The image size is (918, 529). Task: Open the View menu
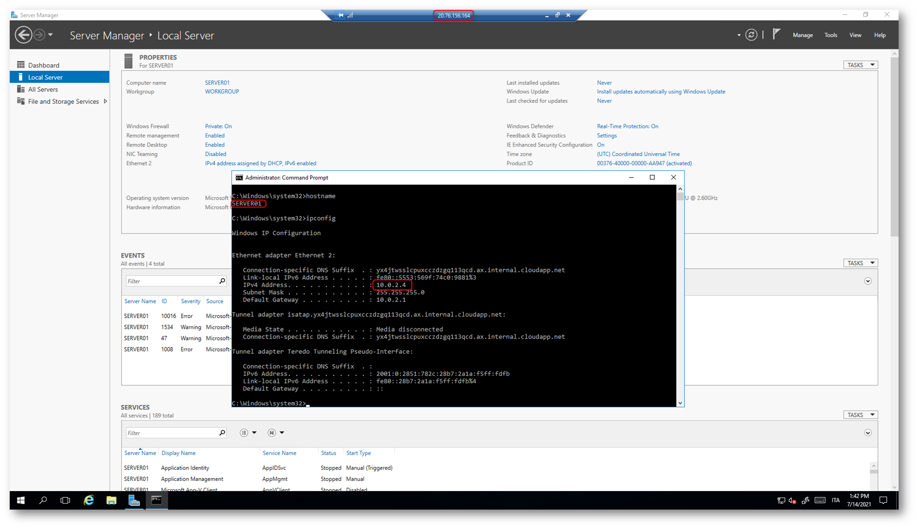click(x=855, y=35)
